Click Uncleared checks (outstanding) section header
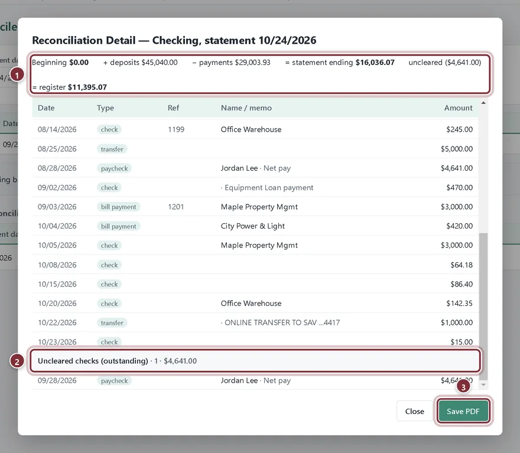Viewport: 520px width, 453px height. [255, 361]
